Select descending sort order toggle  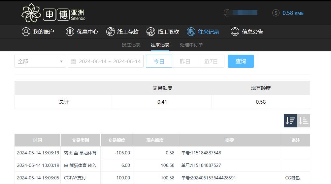290,121
